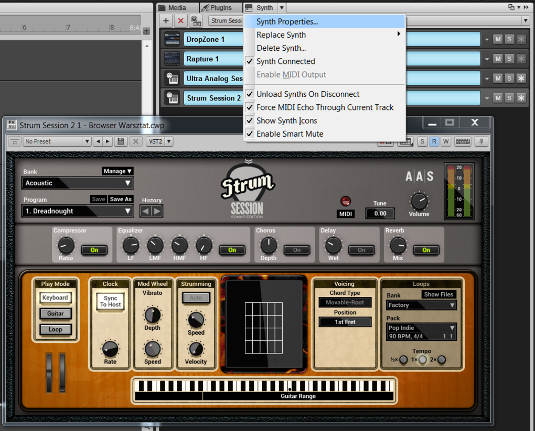Click the add track plus on timeline

click(146, 31)
